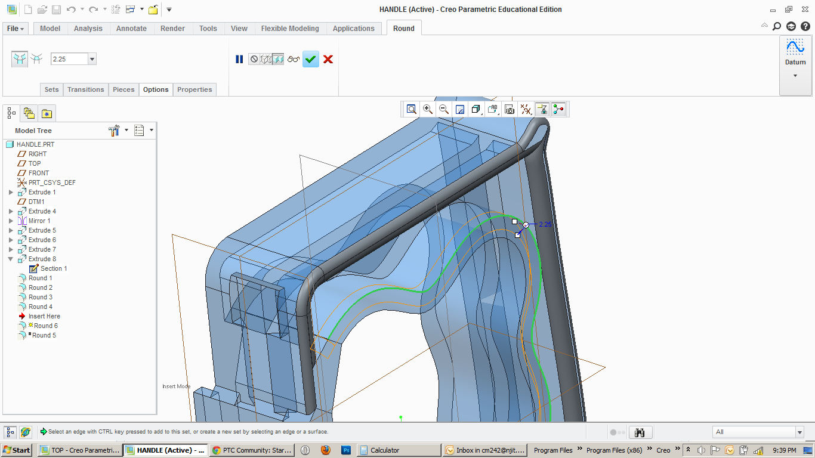
Task: Click the radius drag handle on the round
Action: (526, 225)
